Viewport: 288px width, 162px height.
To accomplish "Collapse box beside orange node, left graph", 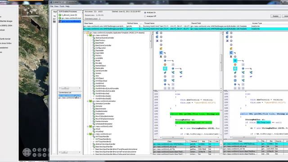I will point(173,64).
